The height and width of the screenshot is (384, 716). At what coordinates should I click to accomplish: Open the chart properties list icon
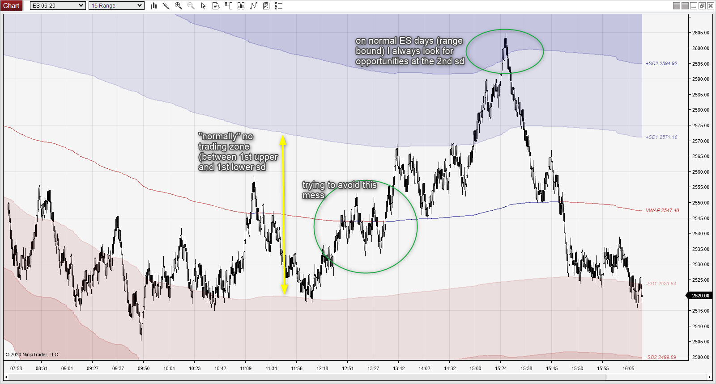279,6
